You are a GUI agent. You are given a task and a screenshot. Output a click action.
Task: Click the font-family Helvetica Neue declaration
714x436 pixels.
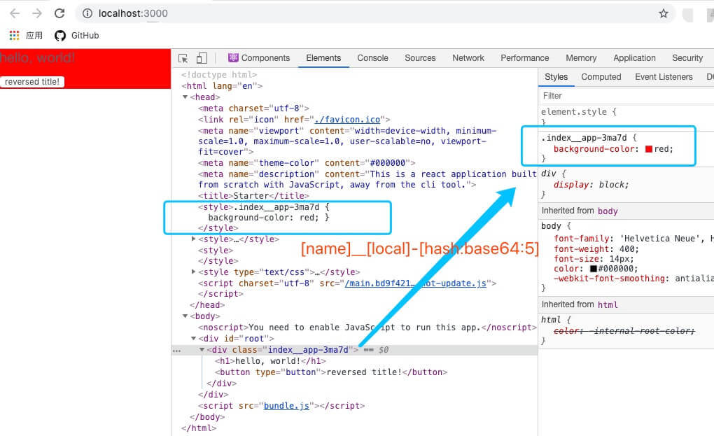[633, 239]
